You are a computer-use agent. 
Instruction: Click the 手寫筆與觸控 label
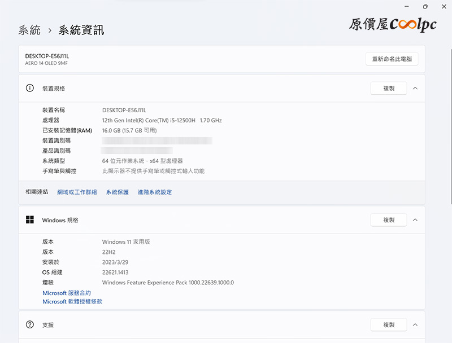(59, 171)
